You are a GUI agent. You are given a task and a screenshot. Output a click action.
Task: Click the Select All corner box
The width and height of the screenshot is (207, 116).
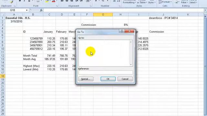tap(3, 15)
